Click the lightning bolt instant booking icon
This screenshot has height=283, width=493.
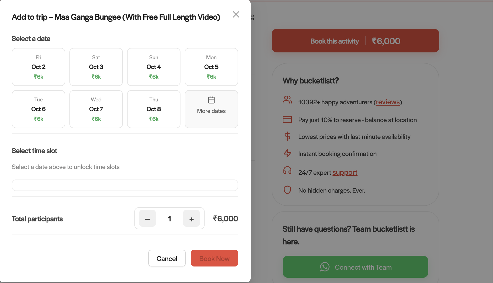[287, 153]
